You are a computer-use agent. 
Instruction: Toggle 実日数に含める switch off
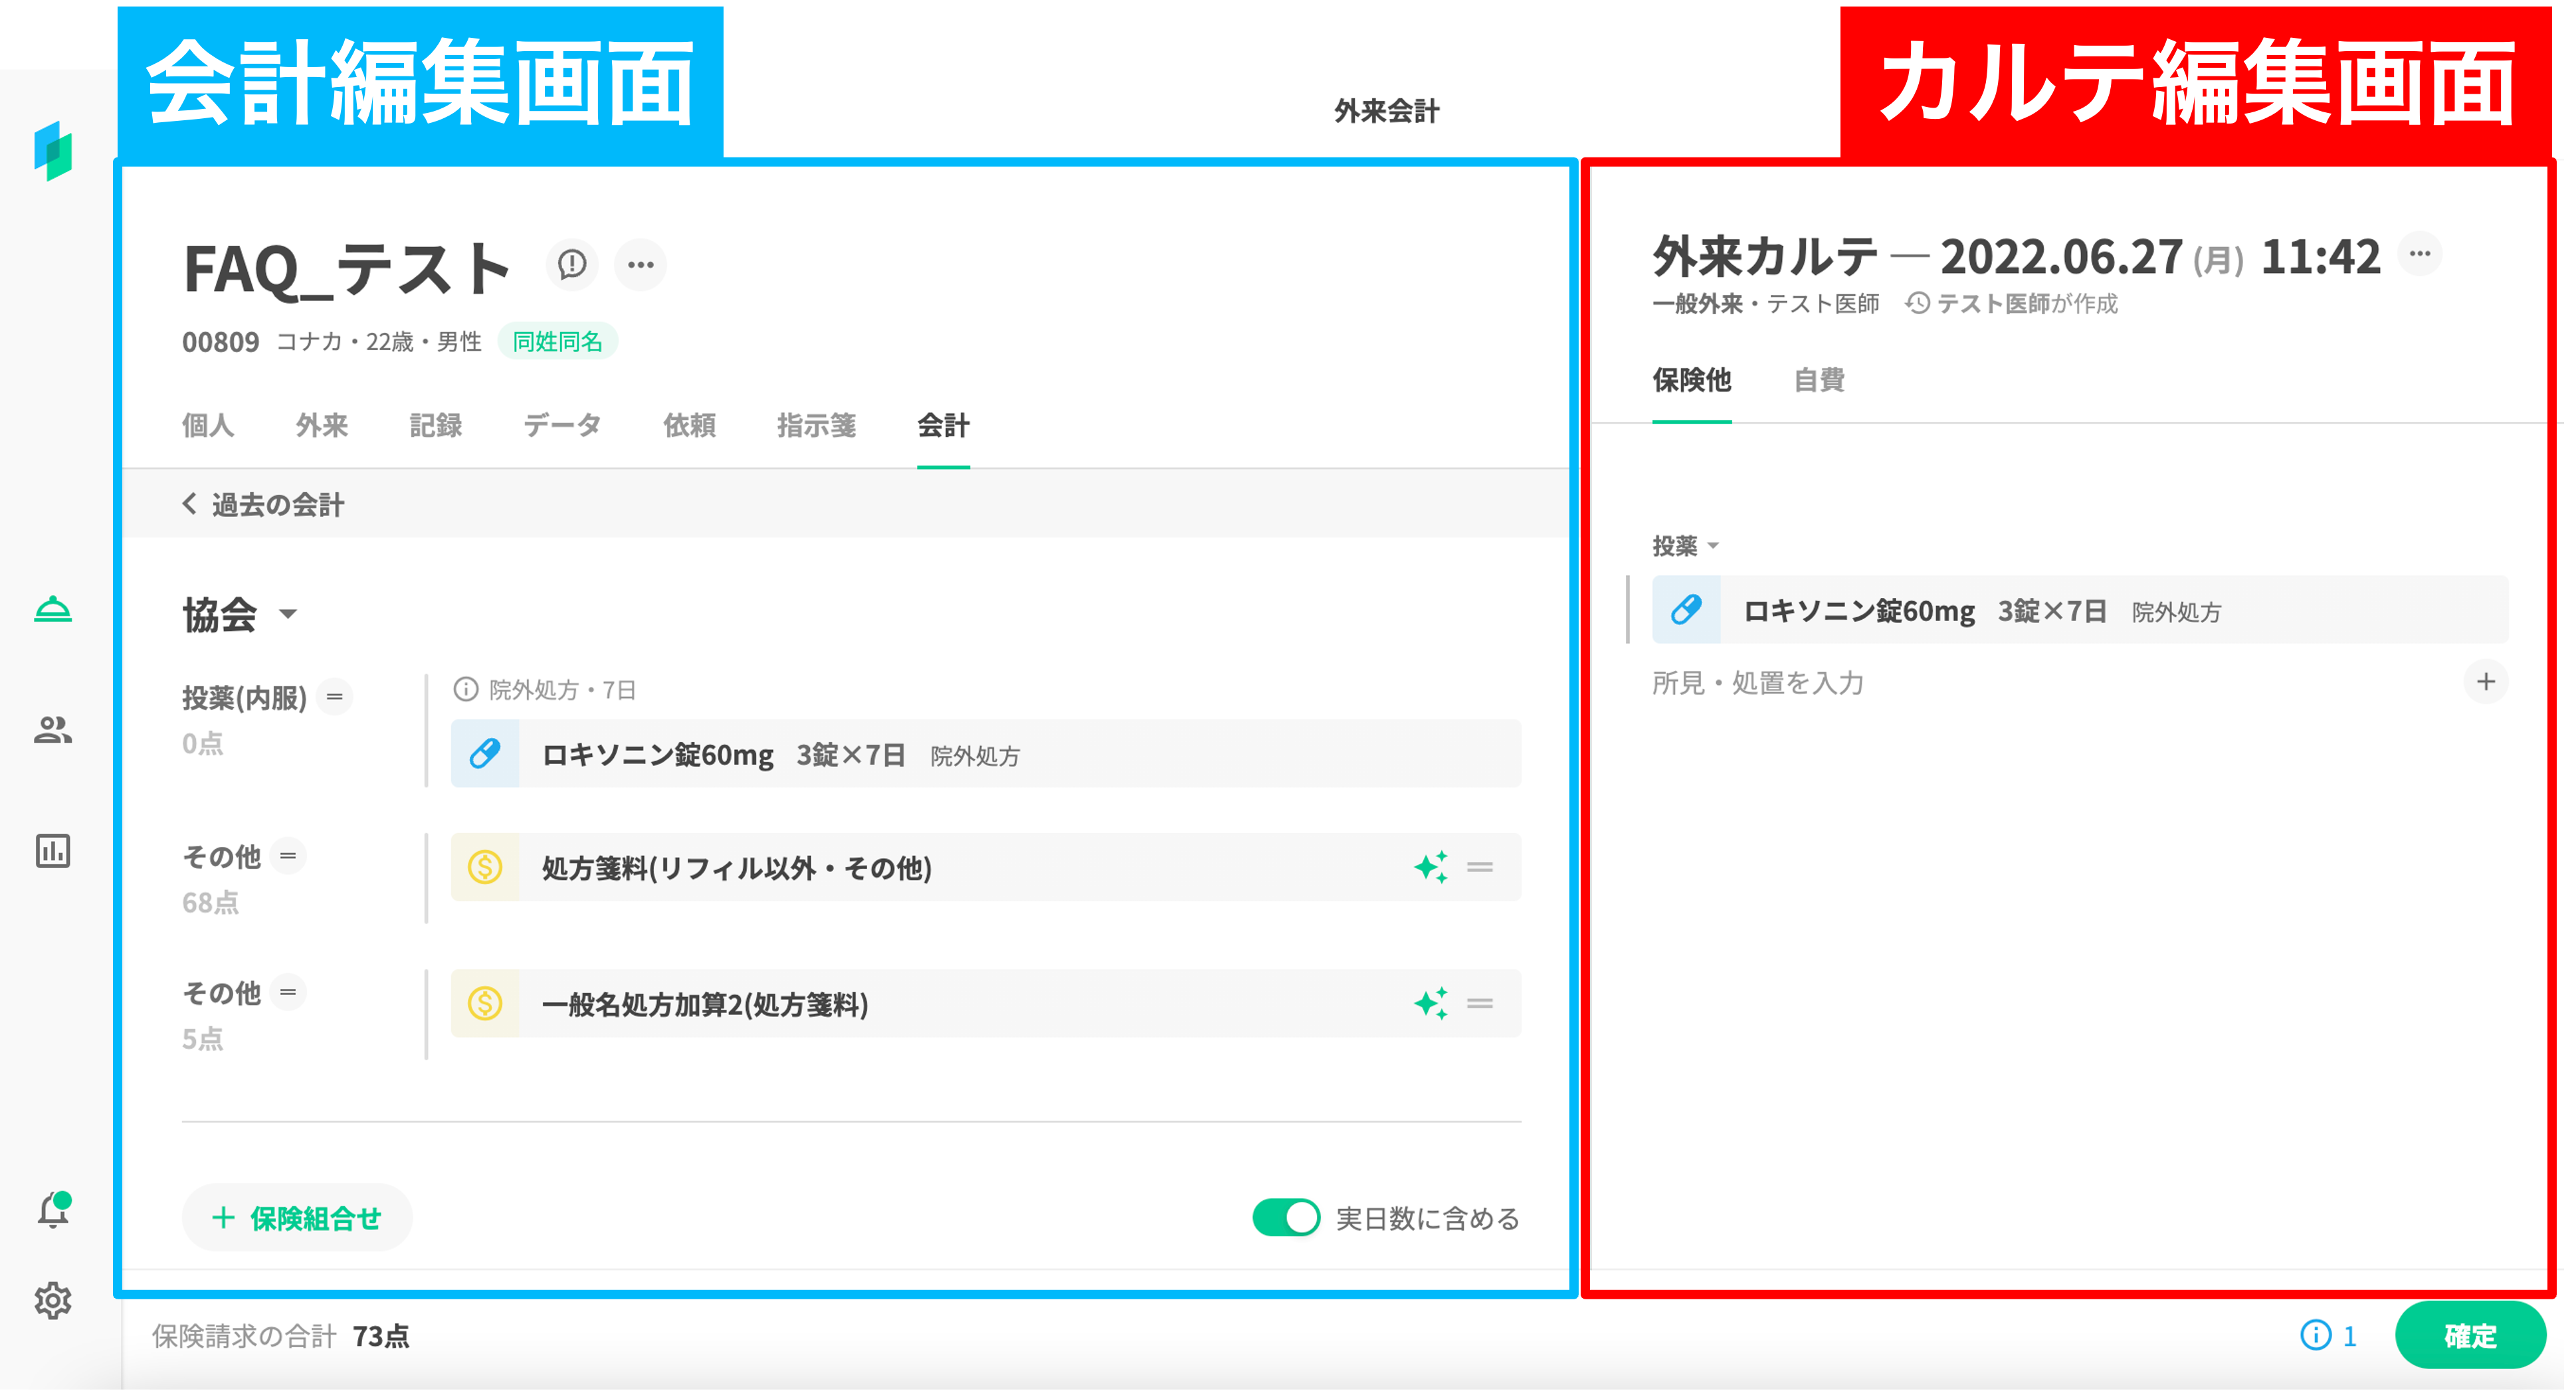pyautogui.click(x=1286, y=1218)
